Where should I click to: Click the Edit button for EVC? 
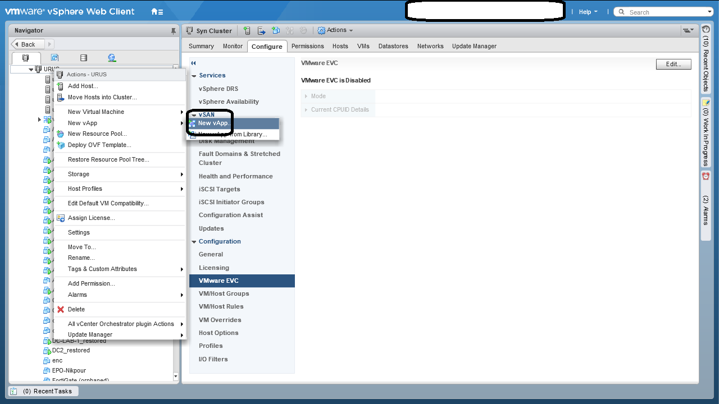click(673, 65)
